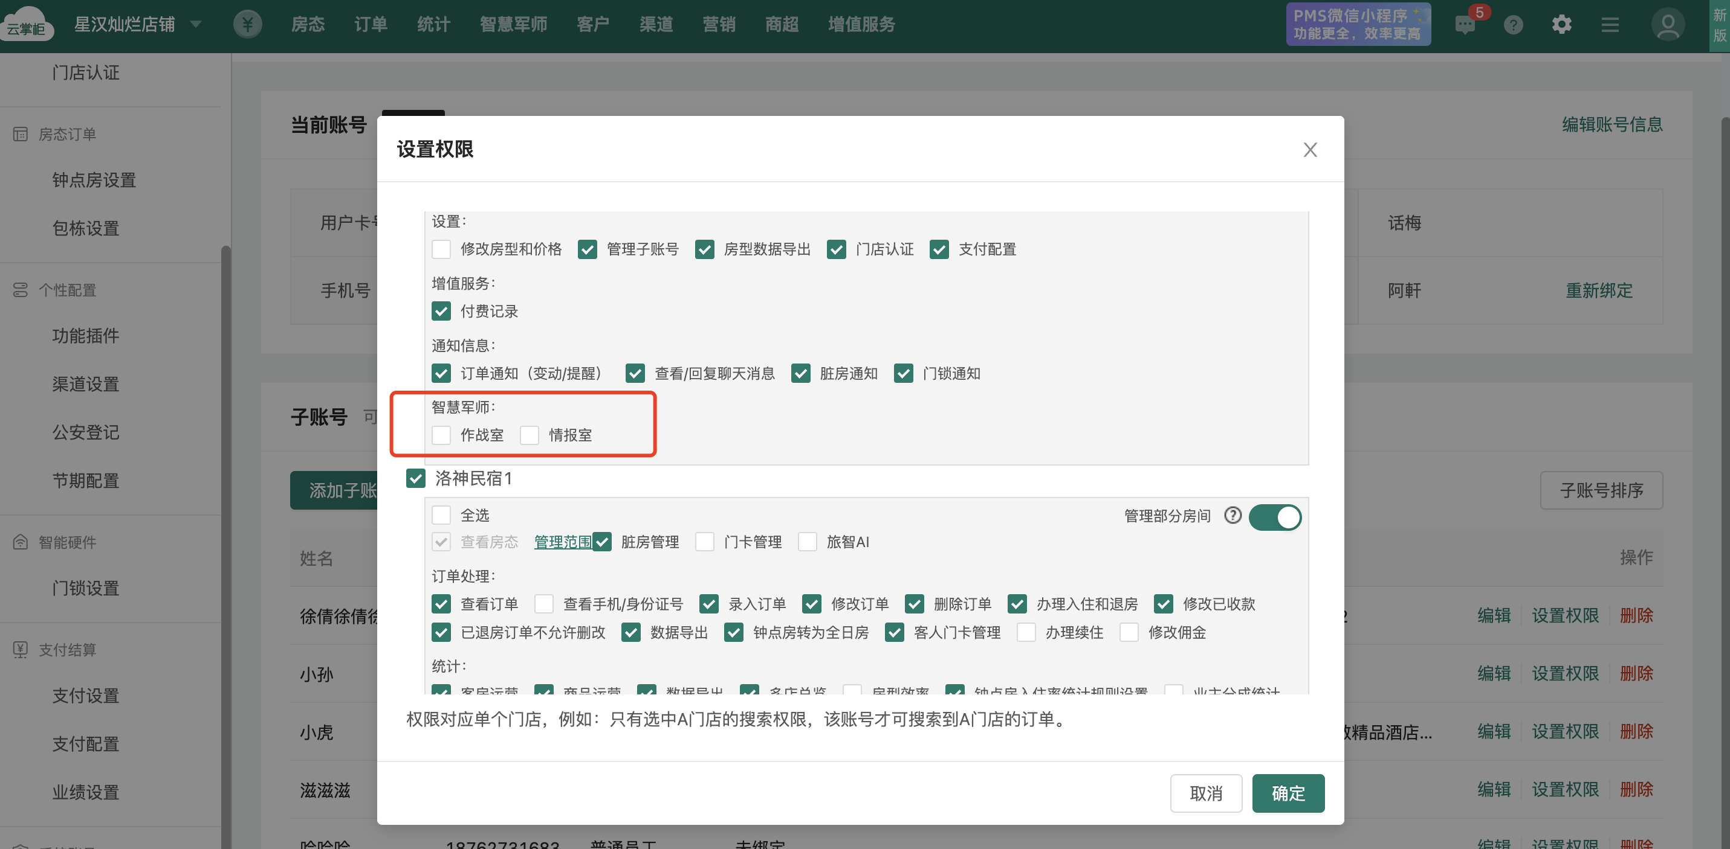Uncheck the 删除订单 checkbox
The width and height of the screenshot is (1730, 849).
914,603
